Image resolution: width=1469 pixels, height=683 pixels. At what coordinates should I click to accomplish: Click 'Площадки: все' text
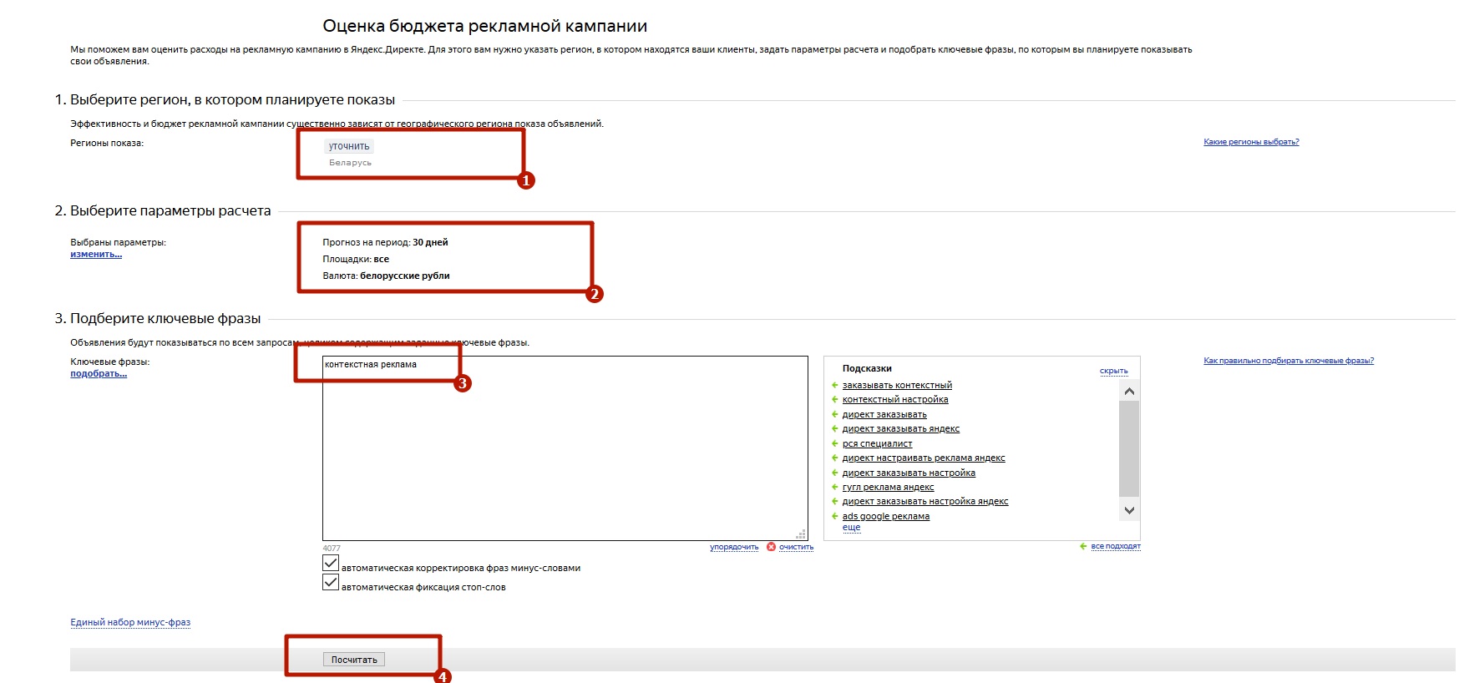point(356,259)
